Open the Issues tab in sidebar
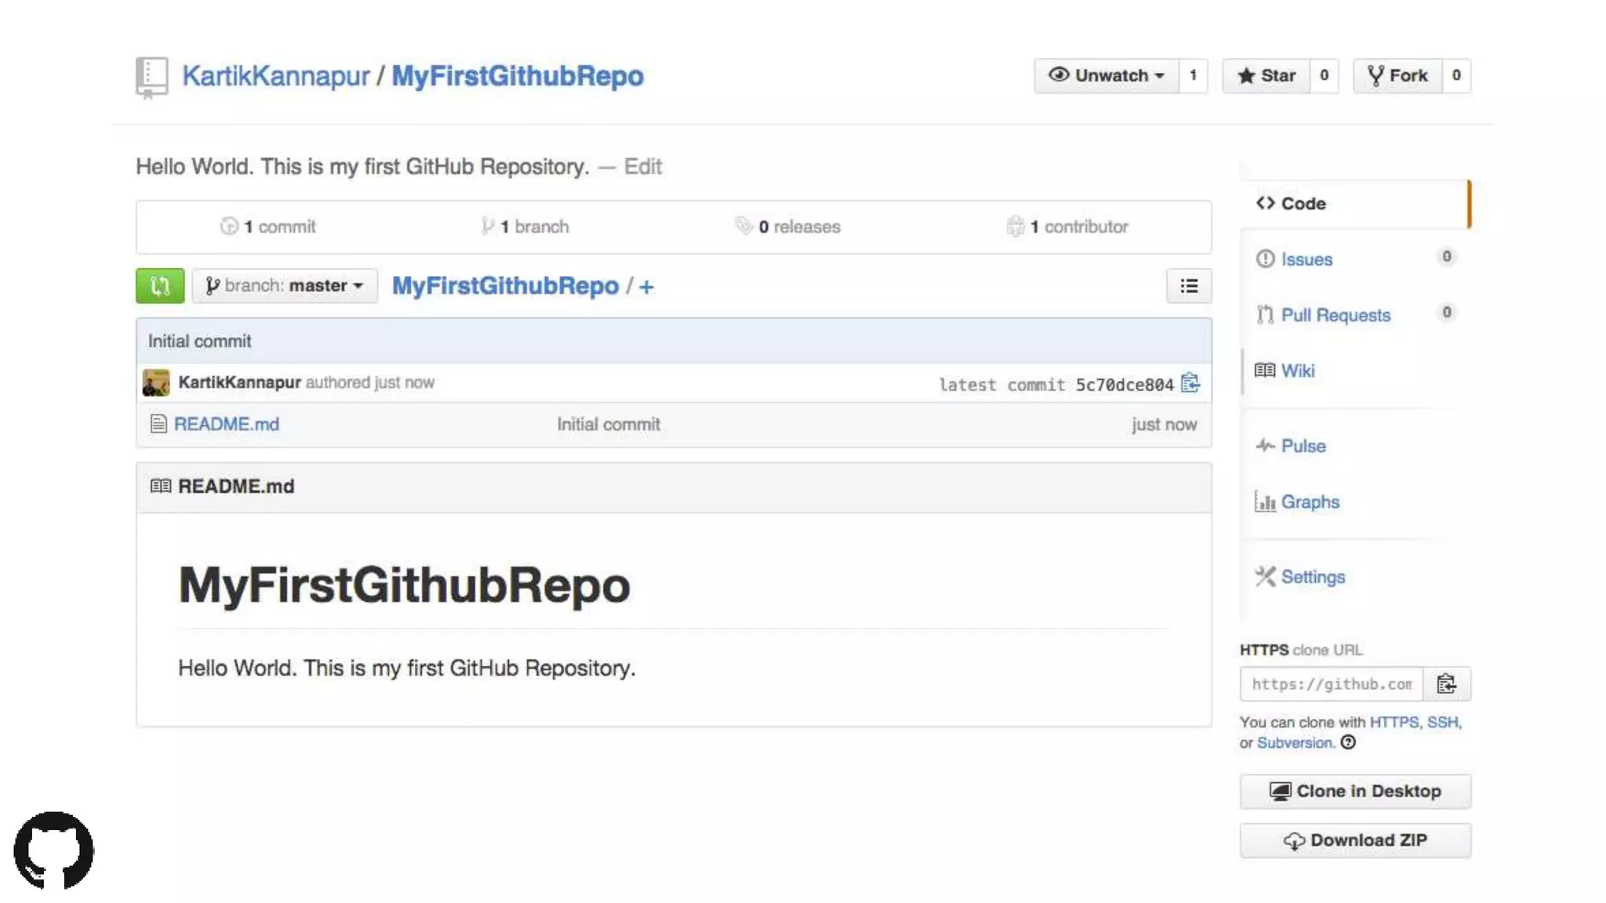 tap(1306, 259)
